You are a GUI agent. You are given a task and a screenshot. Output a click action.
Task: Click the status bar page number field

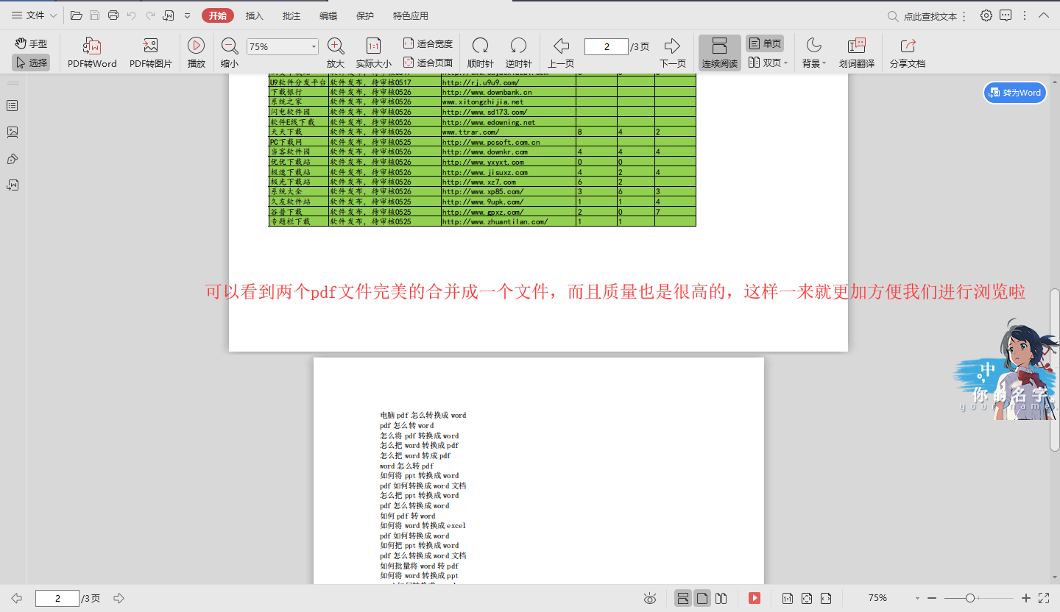(57, 599)
